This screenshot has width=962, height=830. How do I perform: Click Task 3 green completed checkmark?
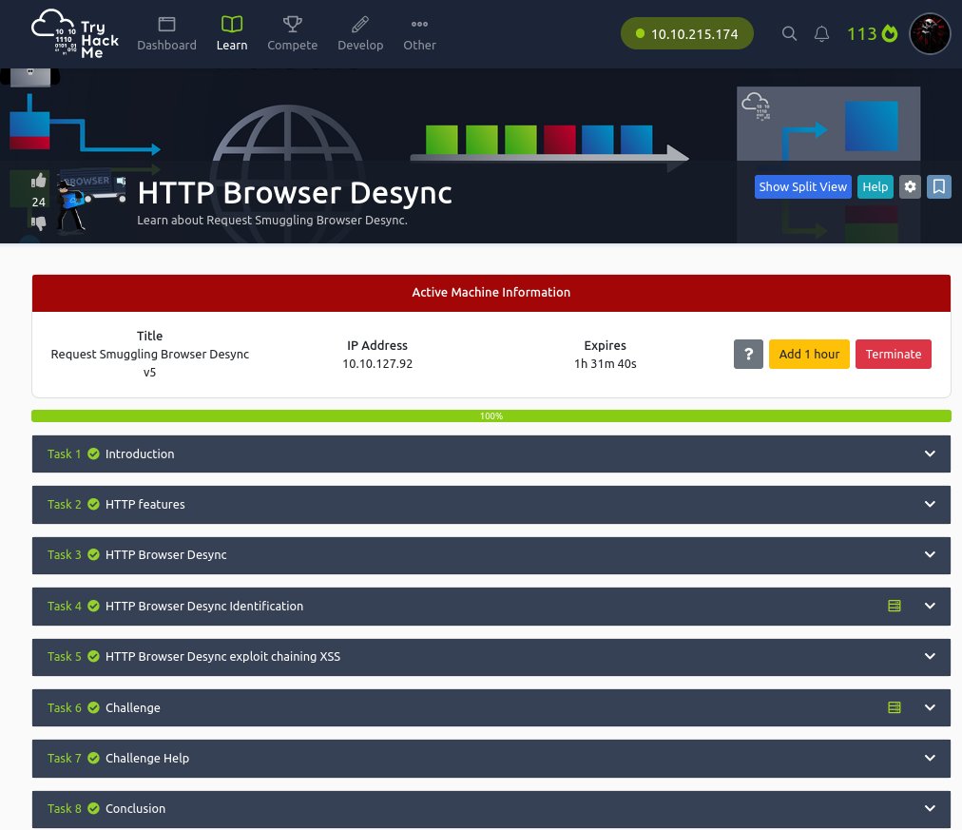(93, 554)
